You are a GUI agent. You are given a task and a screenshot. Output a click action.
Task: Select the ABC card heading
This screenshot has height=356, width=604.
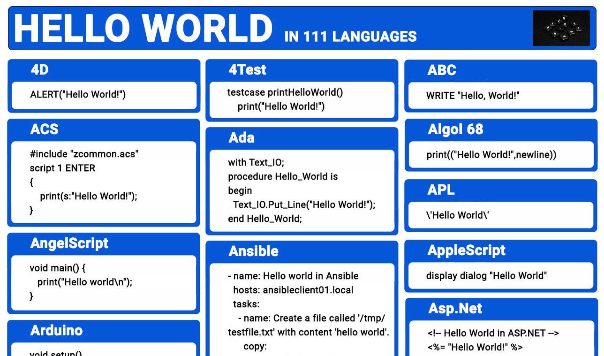(442, 70)
